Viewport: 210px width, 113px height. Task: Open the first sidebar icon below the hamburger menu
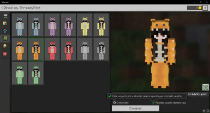click(x=5, y=23)
